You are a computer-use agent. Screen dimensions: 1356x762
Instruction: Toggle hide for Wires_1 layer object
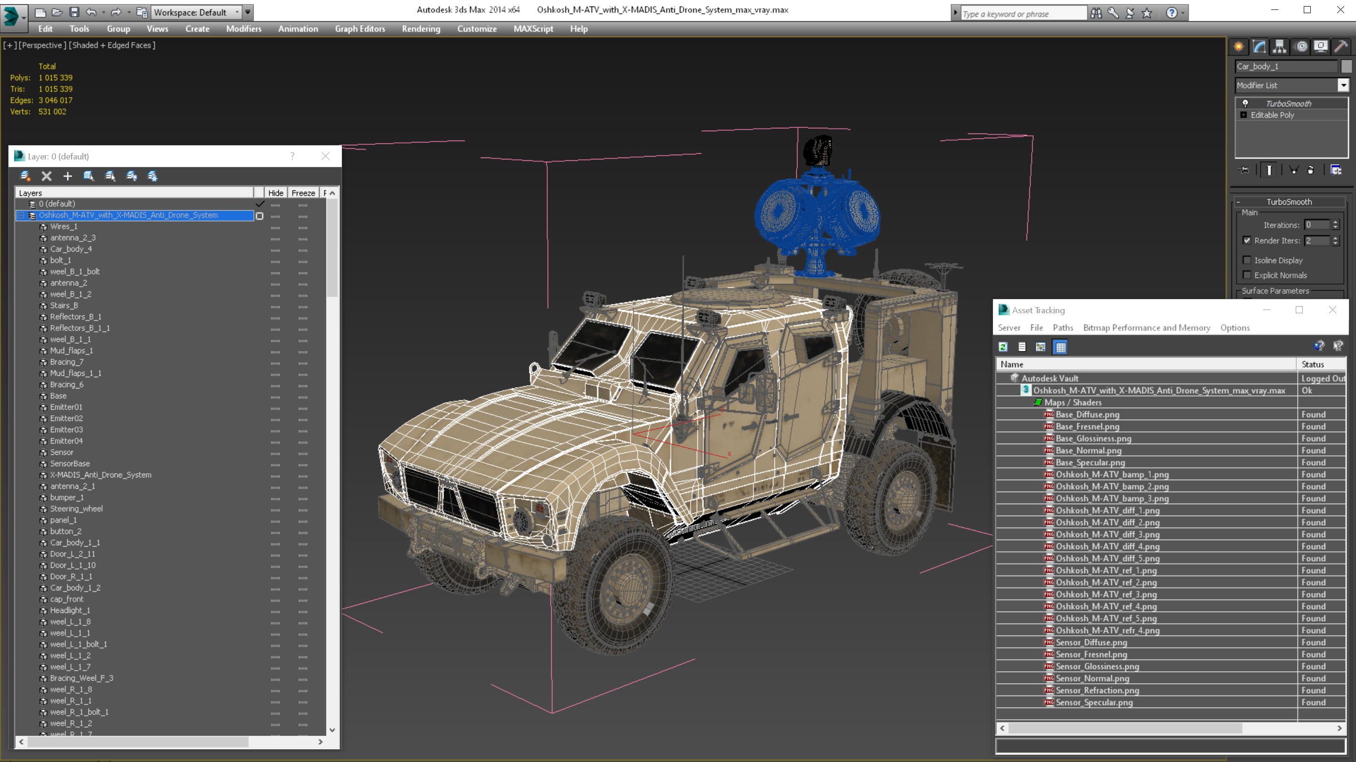pos(275,227)
